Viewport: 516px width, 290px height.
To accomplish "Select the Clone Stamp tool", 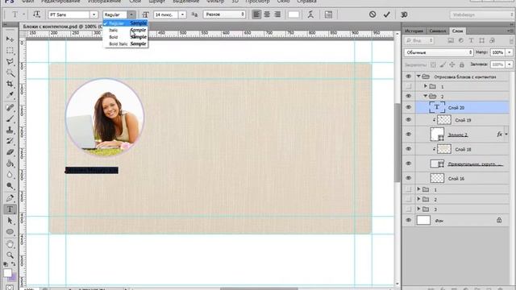I will click(10, 130).
